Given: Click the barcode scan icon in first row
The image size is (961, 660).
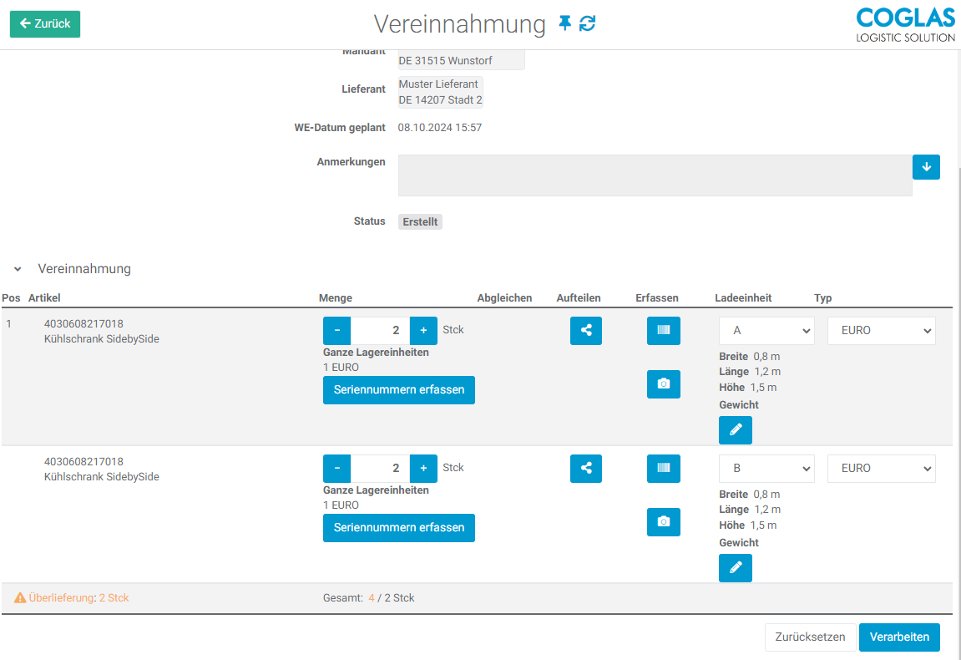Looking at the screenshot, I should tap(664, 331).
